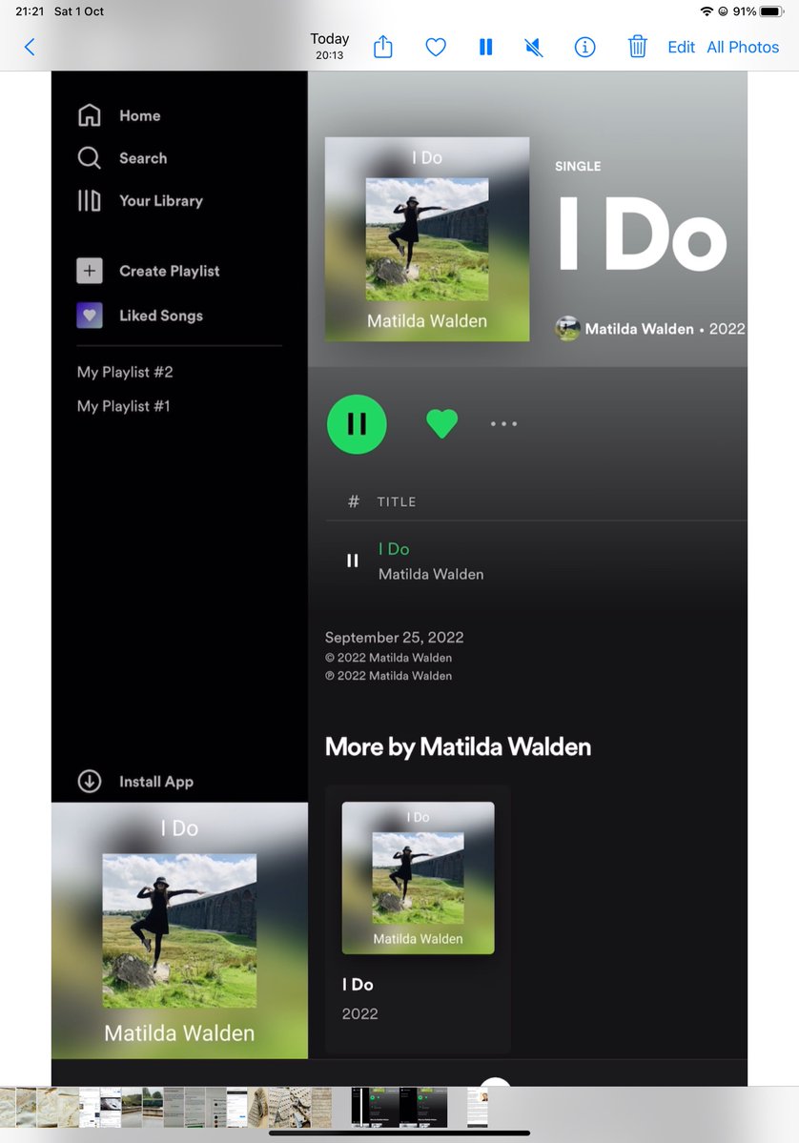Image resolution: width=799 pixels, height=1143 pixels.
Task: Click the now playing cover art in the sidebar
Action: 179,930
